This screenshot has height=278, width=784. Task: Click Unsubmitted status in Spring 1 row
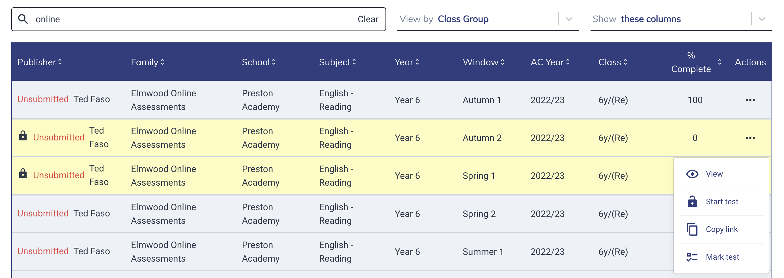click(59, 175)
